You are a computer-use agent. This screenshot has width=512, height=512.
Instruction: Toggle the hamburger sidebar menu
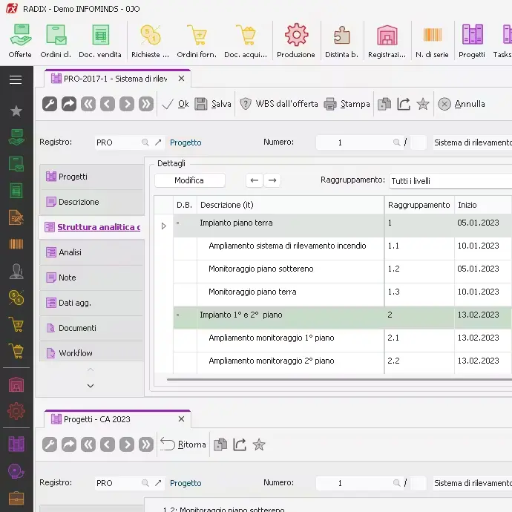pos(16,79)
